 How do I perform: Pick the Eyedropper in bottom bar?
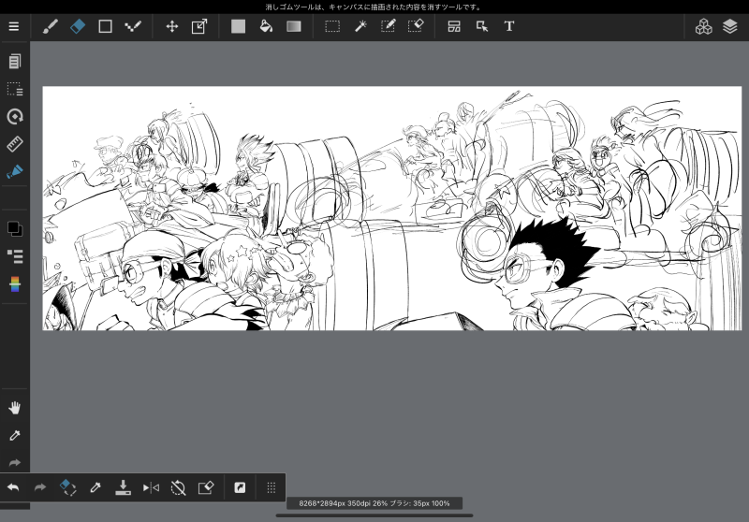[95, 487]
